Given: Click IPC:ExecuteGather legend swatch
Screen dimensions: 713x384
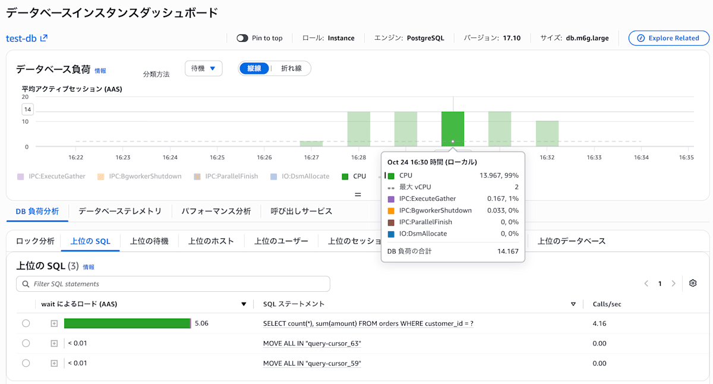Looking at the screenshot, I should point(21,177).
